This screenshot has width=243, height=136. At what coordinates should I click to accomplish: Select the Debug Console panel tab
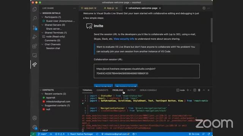(x=148, y=90)
